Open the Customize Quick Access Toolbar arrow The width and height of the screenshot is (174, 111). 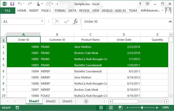click(57, 4)
